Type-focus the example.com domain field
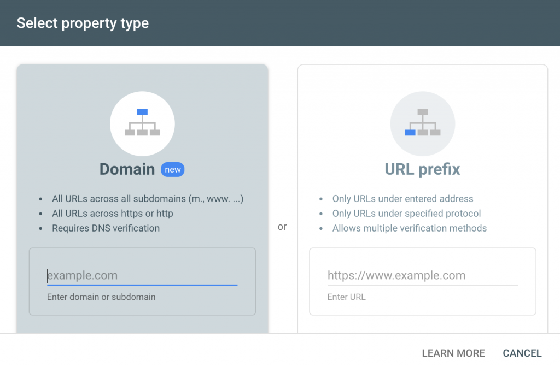 tap(142, 276)
